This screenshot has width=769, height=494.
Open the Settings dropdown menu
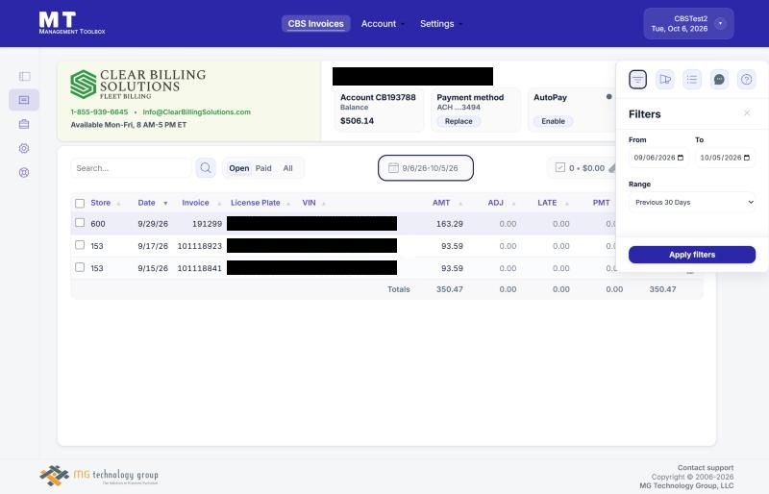[441, 24]
